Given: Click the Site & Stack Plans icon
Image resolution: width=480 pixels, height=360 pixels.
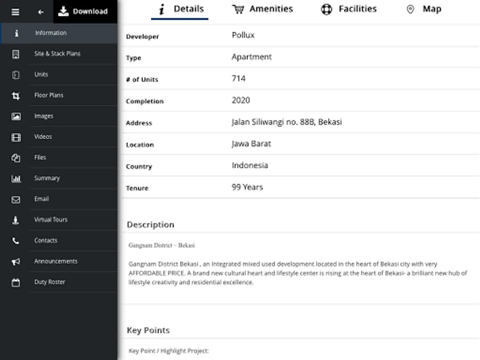Looking at the screenshot, I should coord(16,54).
